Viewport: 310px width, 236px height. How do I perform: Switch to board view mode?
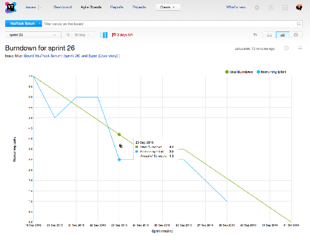click(269, 35)
